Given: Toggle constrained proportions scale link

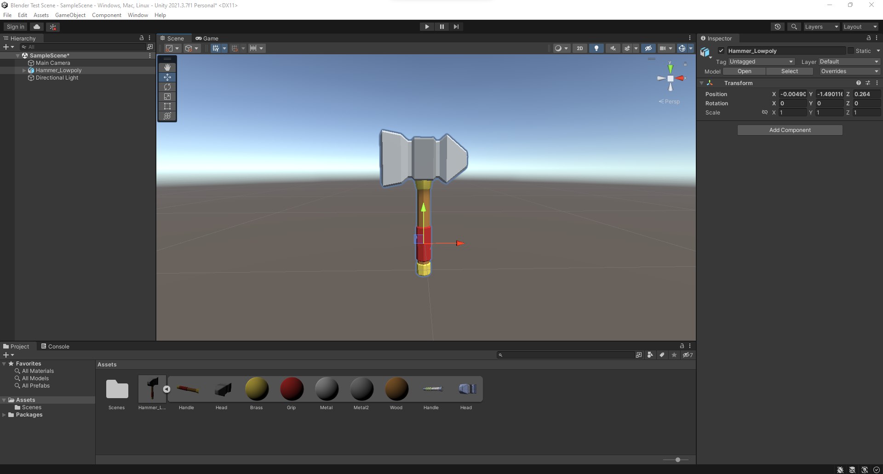Looking at the screenshot, I should [x=764, y=112].
